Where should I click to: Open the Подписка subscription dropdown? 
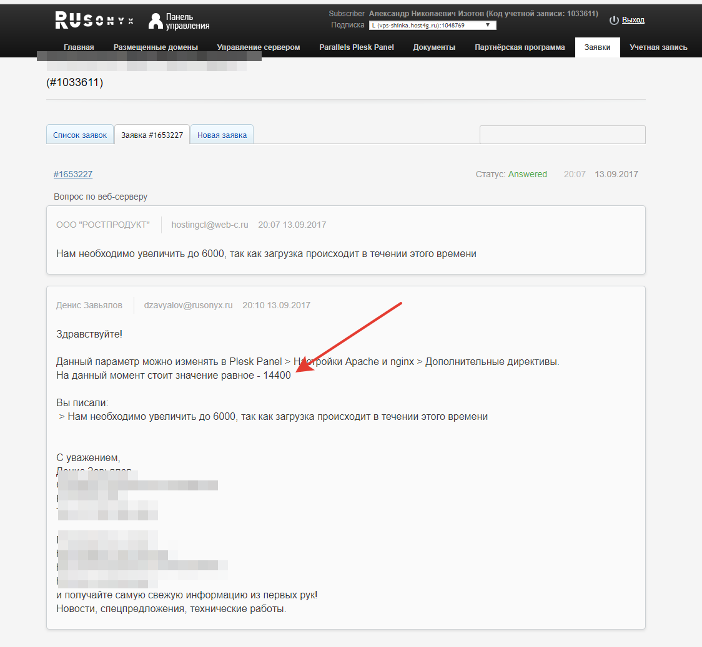pyautogui.click(x=432, y=26)
